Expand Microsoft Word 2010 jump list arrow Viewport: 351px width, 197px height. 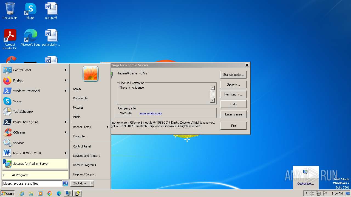[66, 153]
